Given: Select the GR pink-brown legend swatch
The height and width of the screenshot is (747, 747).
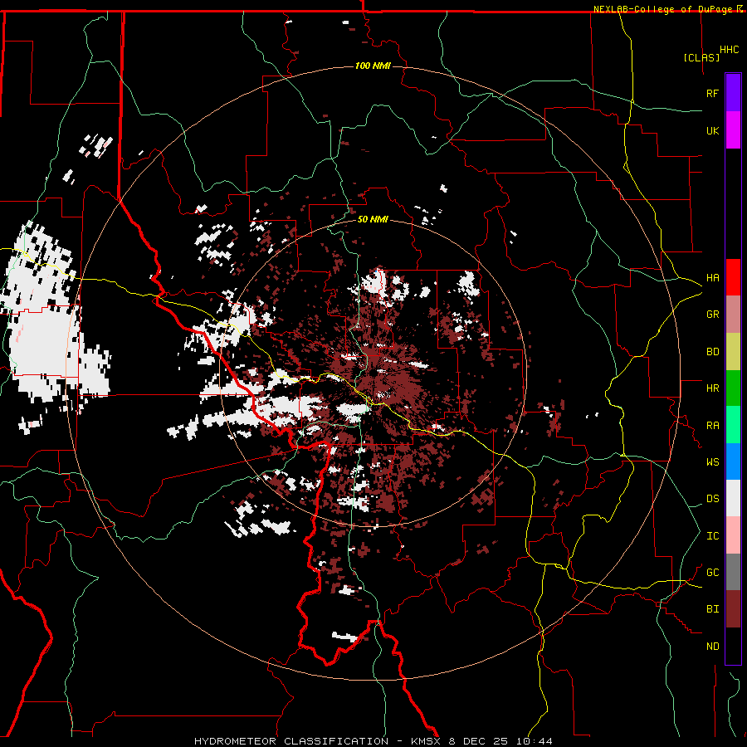Looking at the screenshot, I should (x=733, y=315).
